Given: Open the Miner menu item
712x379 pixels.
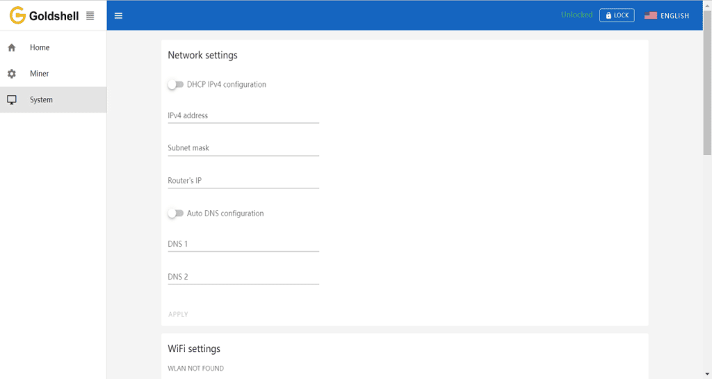Looking at the screenshot, I should (53, 74).
